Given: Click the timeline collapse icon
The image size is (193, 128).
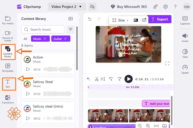Looking at the screenshot, I should pos(165,126).
